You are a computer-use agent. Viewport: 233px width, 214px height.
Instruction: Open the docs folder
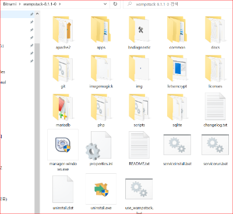click(215, 33)
